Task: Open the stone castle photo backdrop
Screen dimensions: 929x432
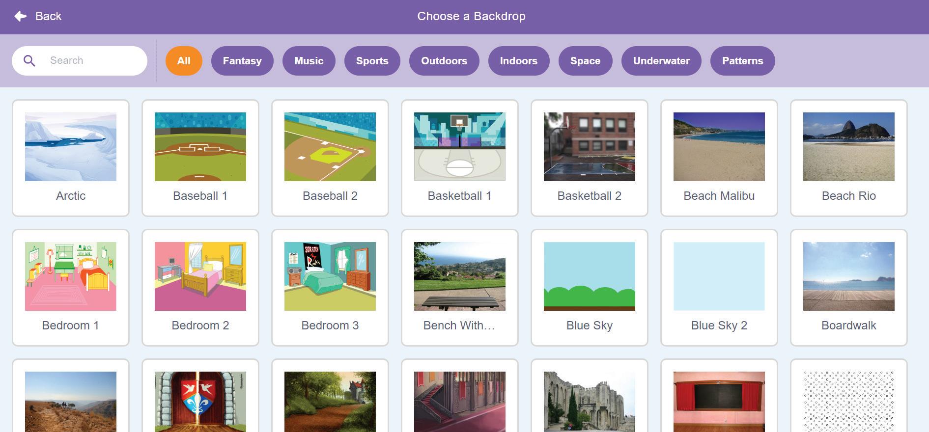Action: click(590, 402)
